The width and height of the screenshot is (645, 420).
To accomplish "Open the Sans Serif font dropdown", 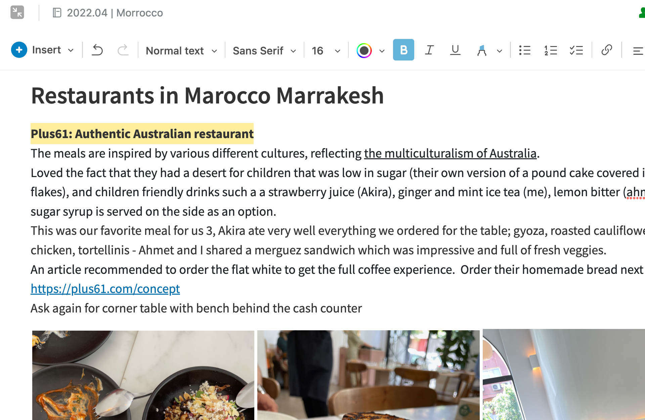I will pos(264,51).
